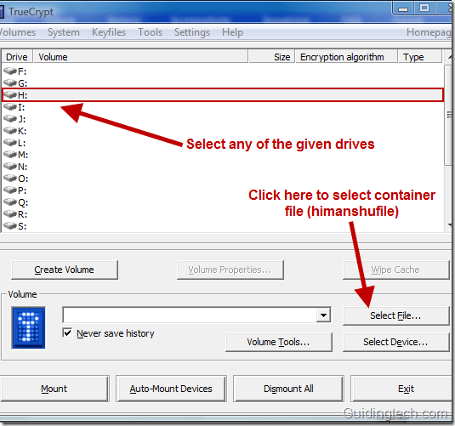Minimize the TrueCrypt window
455x426 pixels.
(403, 9)
